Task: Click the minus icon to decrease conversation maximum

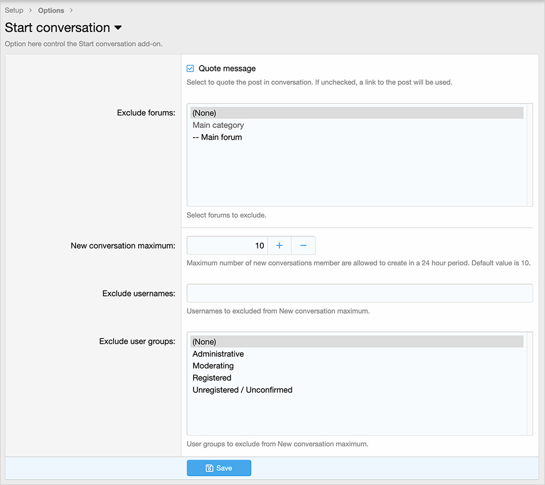Action: coord(303,245)
